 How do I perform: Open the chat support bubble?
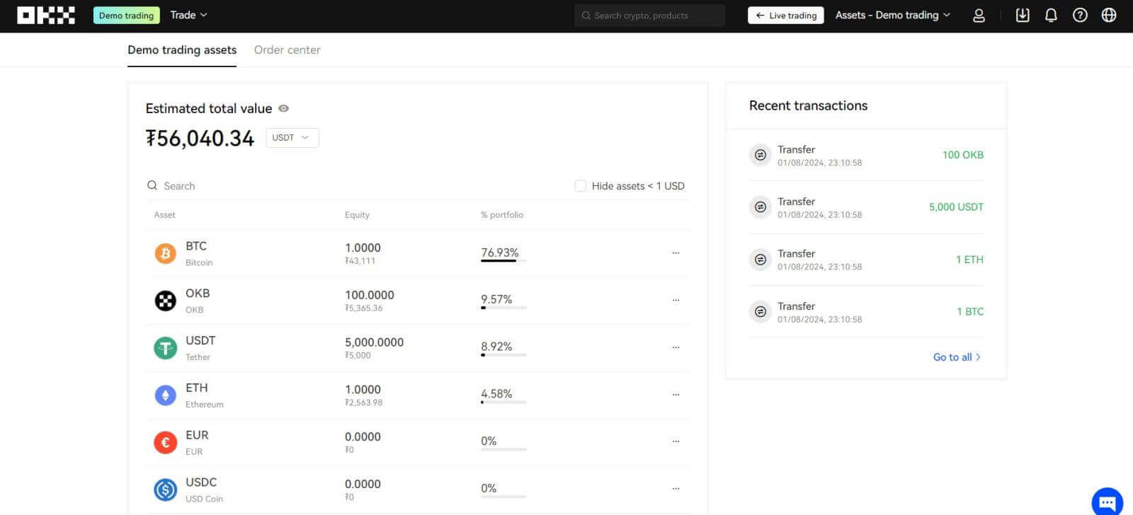pos(1107,501)
